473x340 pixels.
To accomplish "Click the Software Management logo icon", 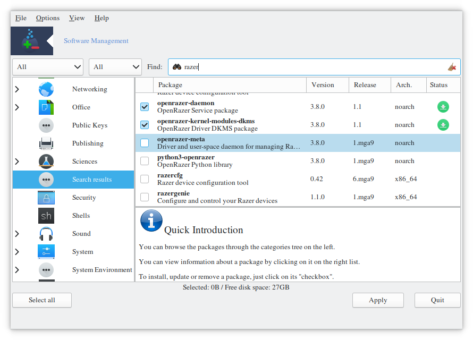I will click(32, 41).
